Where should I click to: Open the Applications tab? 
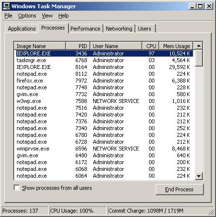point(22,29)
